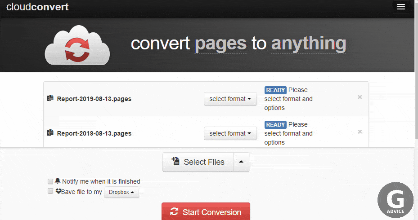This screenshot has height=220, width=418.
Task: Enable Notify me when it is finished
Action: pos(50,181)
